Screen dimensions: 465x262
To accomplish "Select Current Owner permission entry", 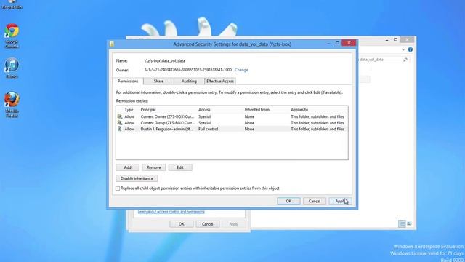I will [x=232, y=116].
